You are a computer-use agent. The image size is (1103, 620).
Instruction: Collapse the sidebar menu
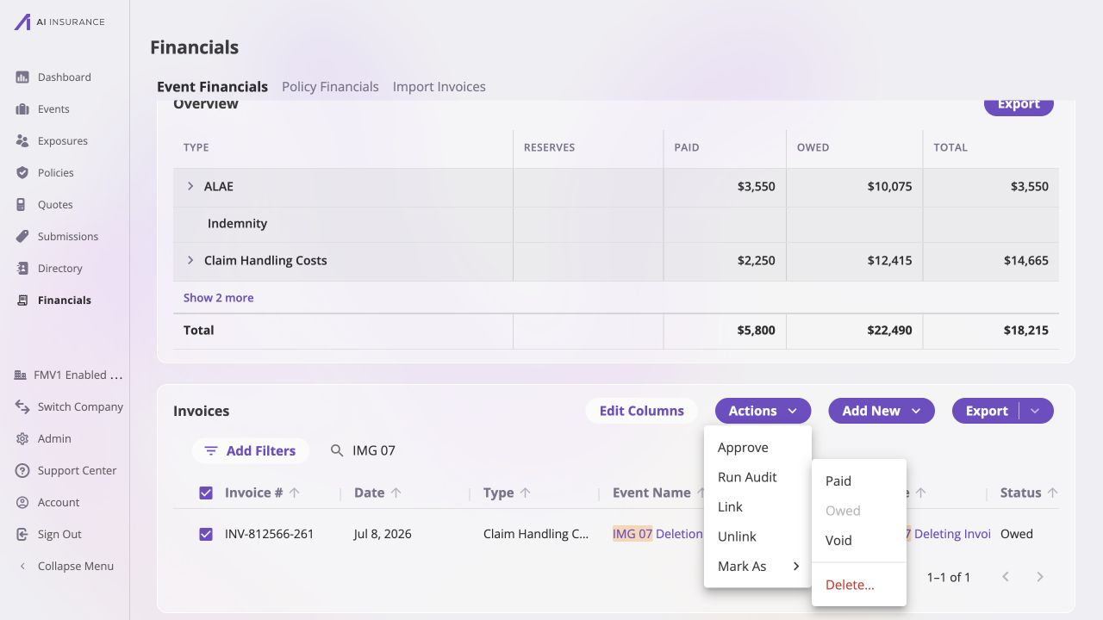[x=67, y=567]
